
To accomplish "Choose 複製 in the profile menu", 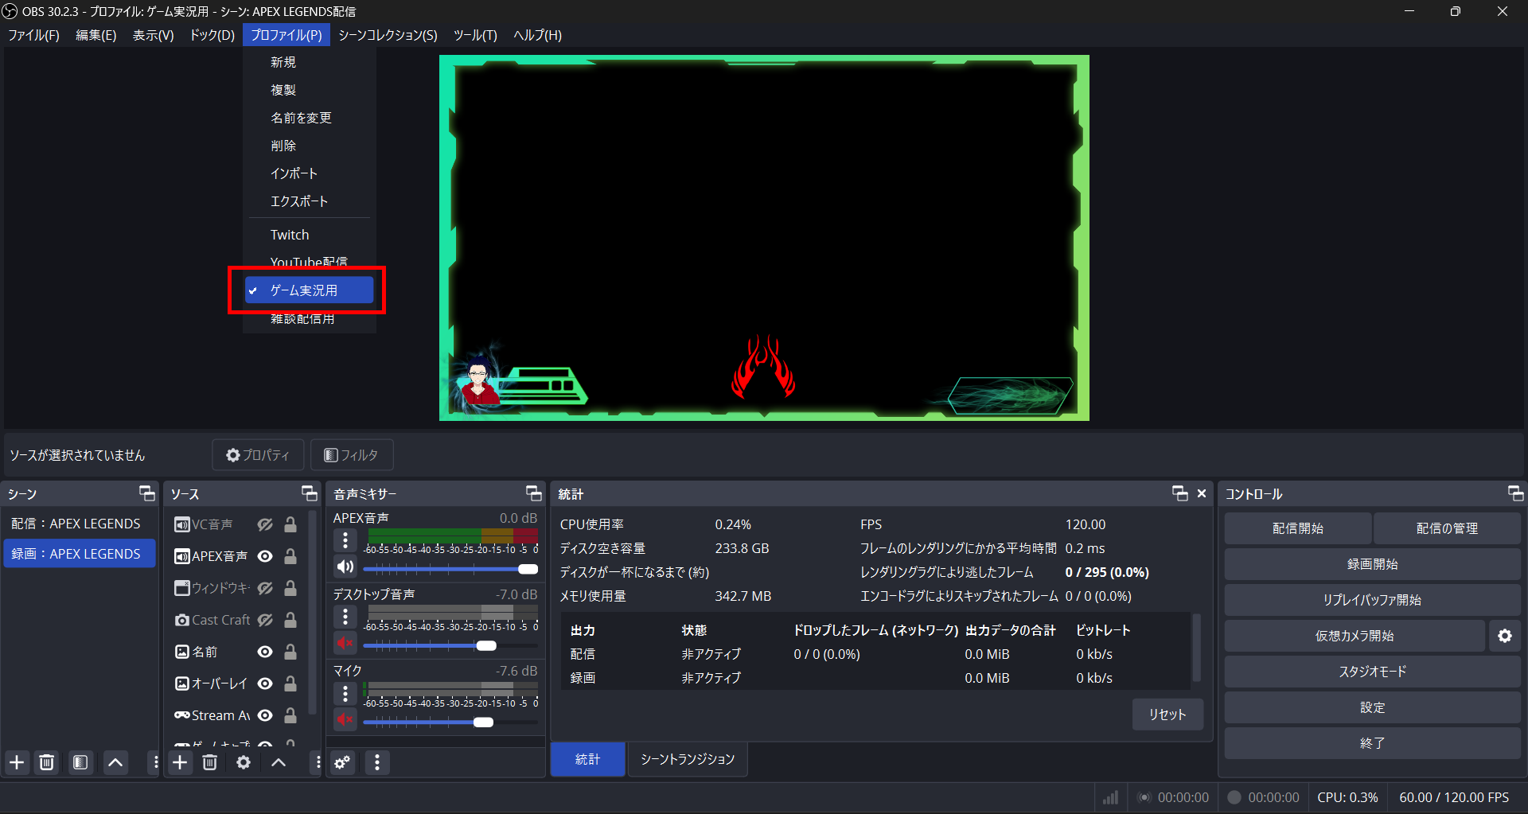I will click(x=310, y=90).
